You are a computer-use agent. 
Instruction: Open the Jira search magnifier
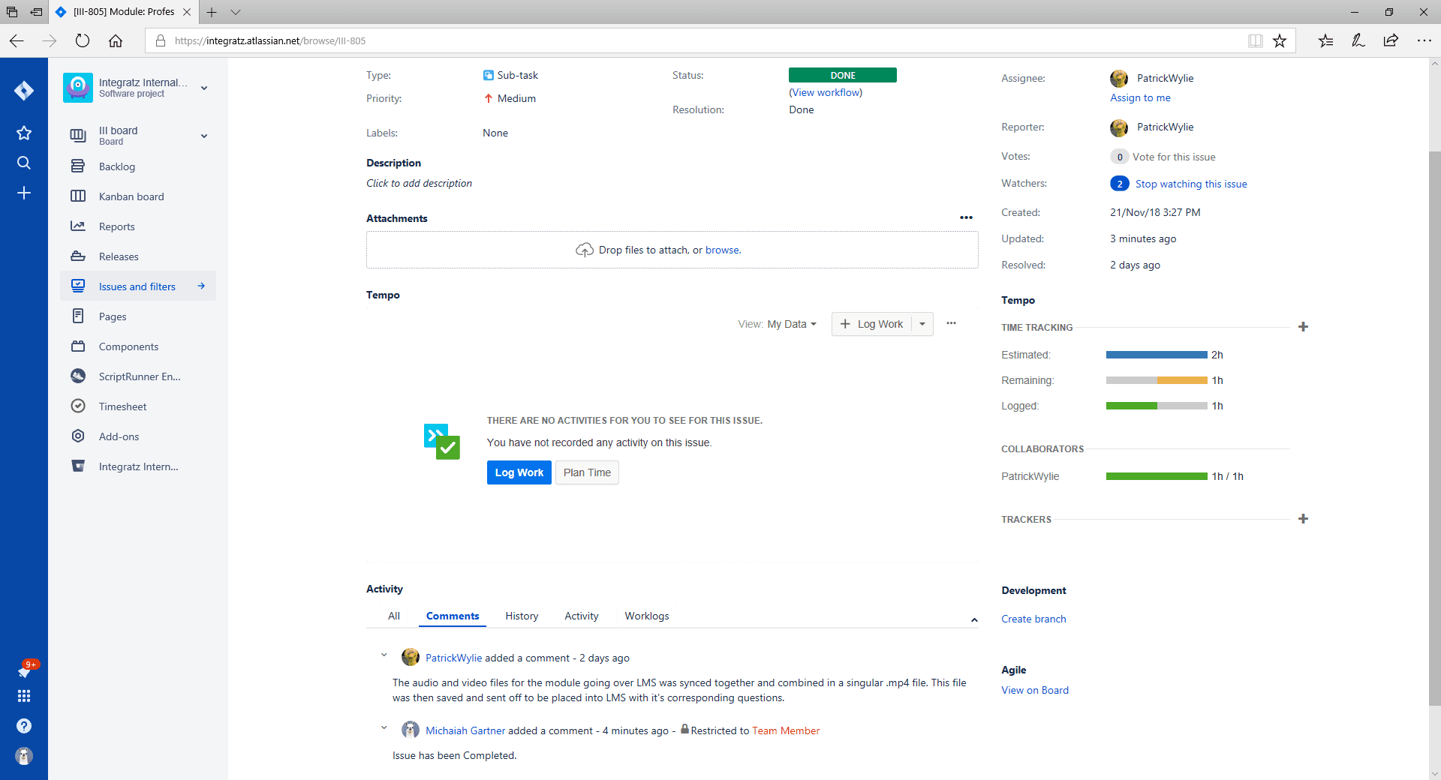point(24,163)
